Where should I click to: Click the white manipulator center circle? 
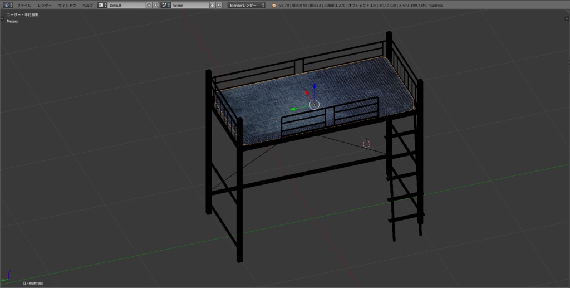click(315, 105)
